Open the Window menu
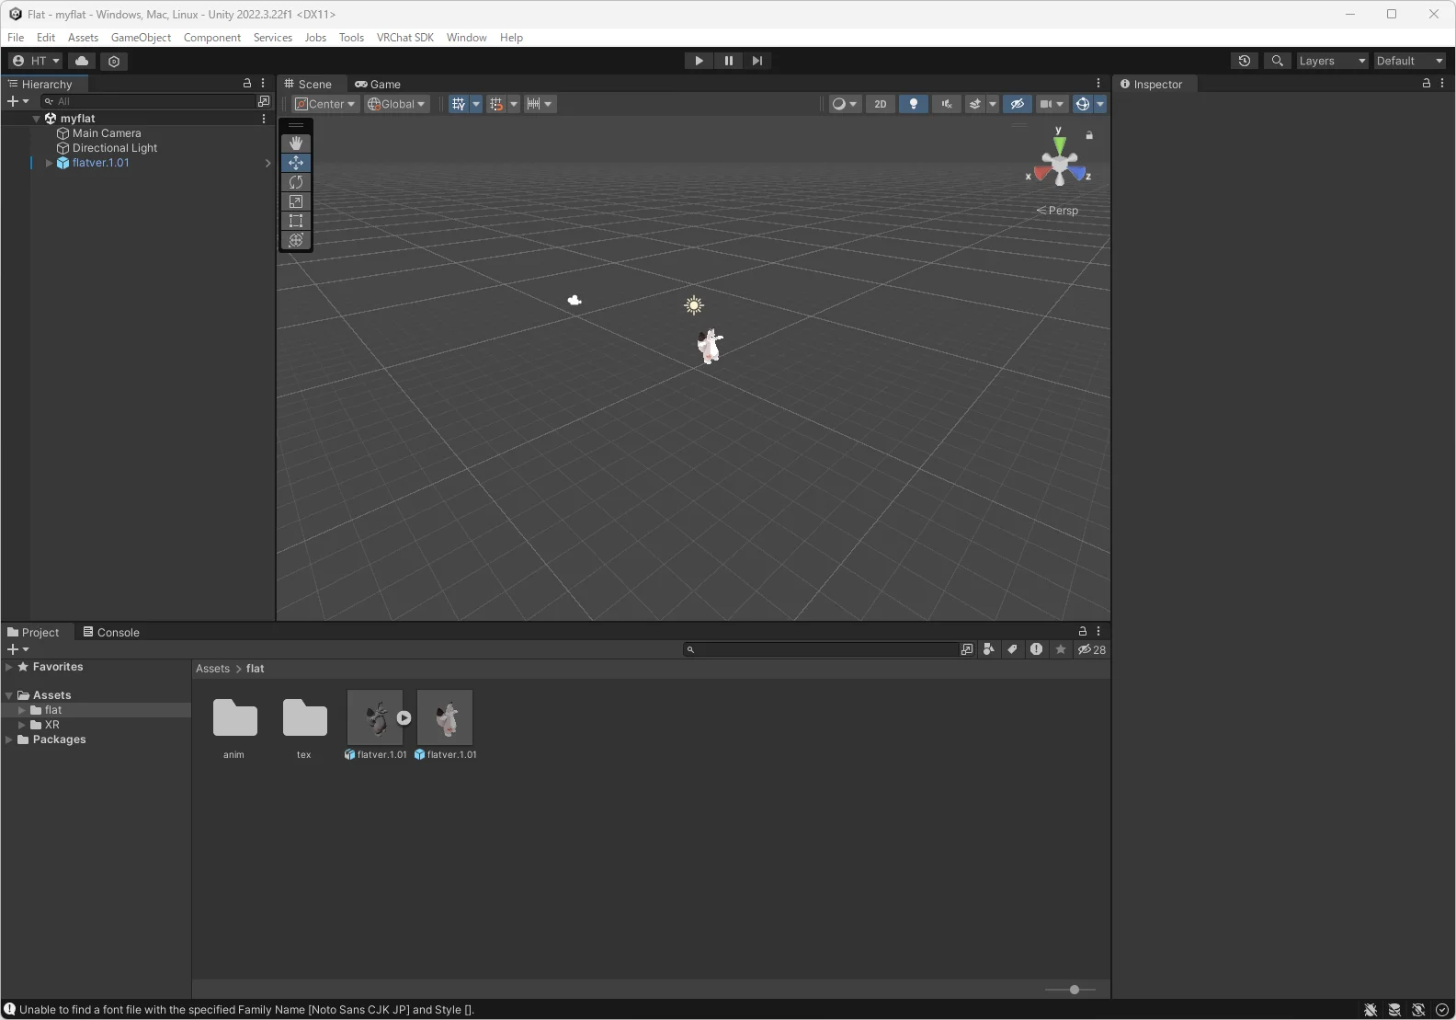The height and width of the screenshot is (1020, 1456). tap(466, 38)
